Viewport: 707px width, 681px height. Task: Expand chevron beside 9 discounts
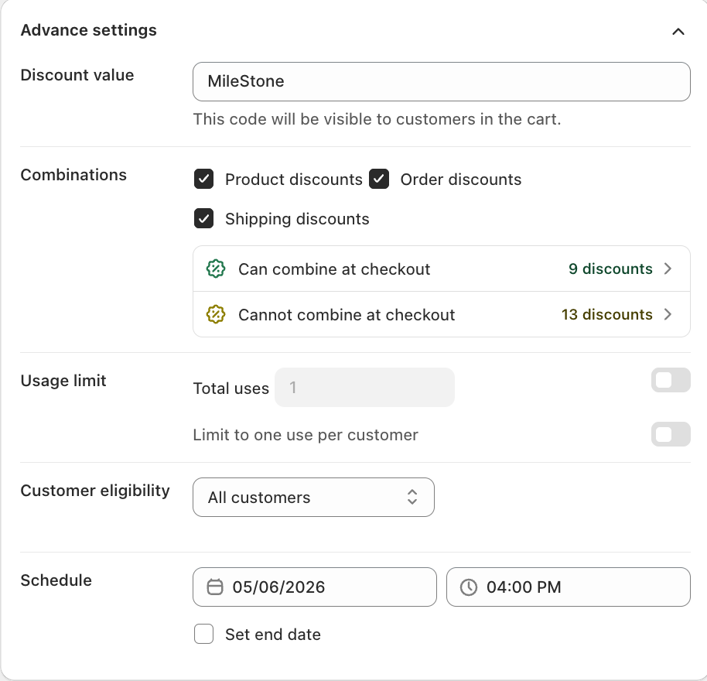click(x=668, y=269)
